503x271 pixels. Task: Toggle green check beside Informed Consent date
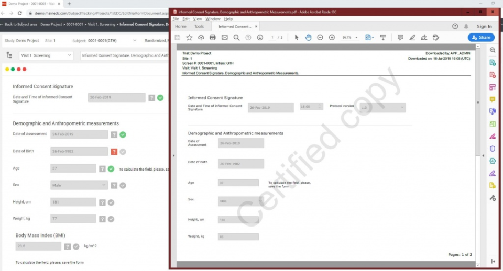[x=160, y=98]
